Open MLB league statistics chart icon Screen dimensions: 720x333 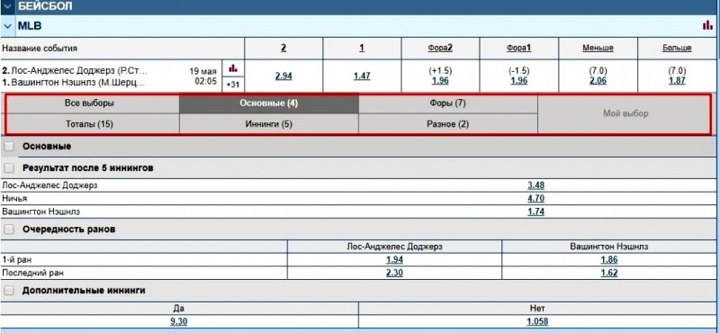[707, 26]
